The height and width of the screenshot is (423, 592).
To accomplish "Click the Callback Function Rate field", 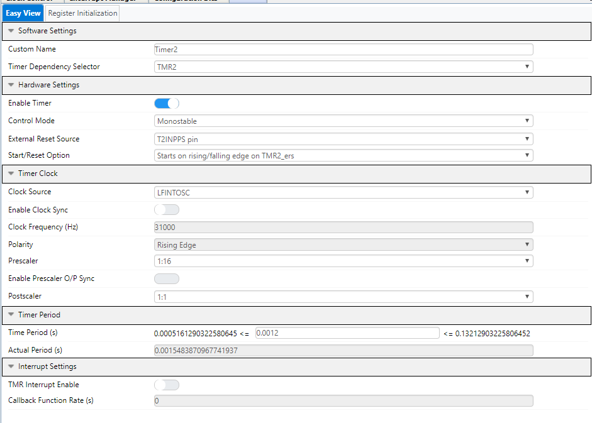I will [343, 401].
